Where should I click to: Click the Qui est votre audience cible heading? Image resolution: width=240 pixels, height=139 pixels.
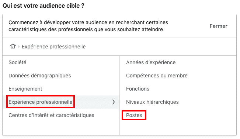44,6
